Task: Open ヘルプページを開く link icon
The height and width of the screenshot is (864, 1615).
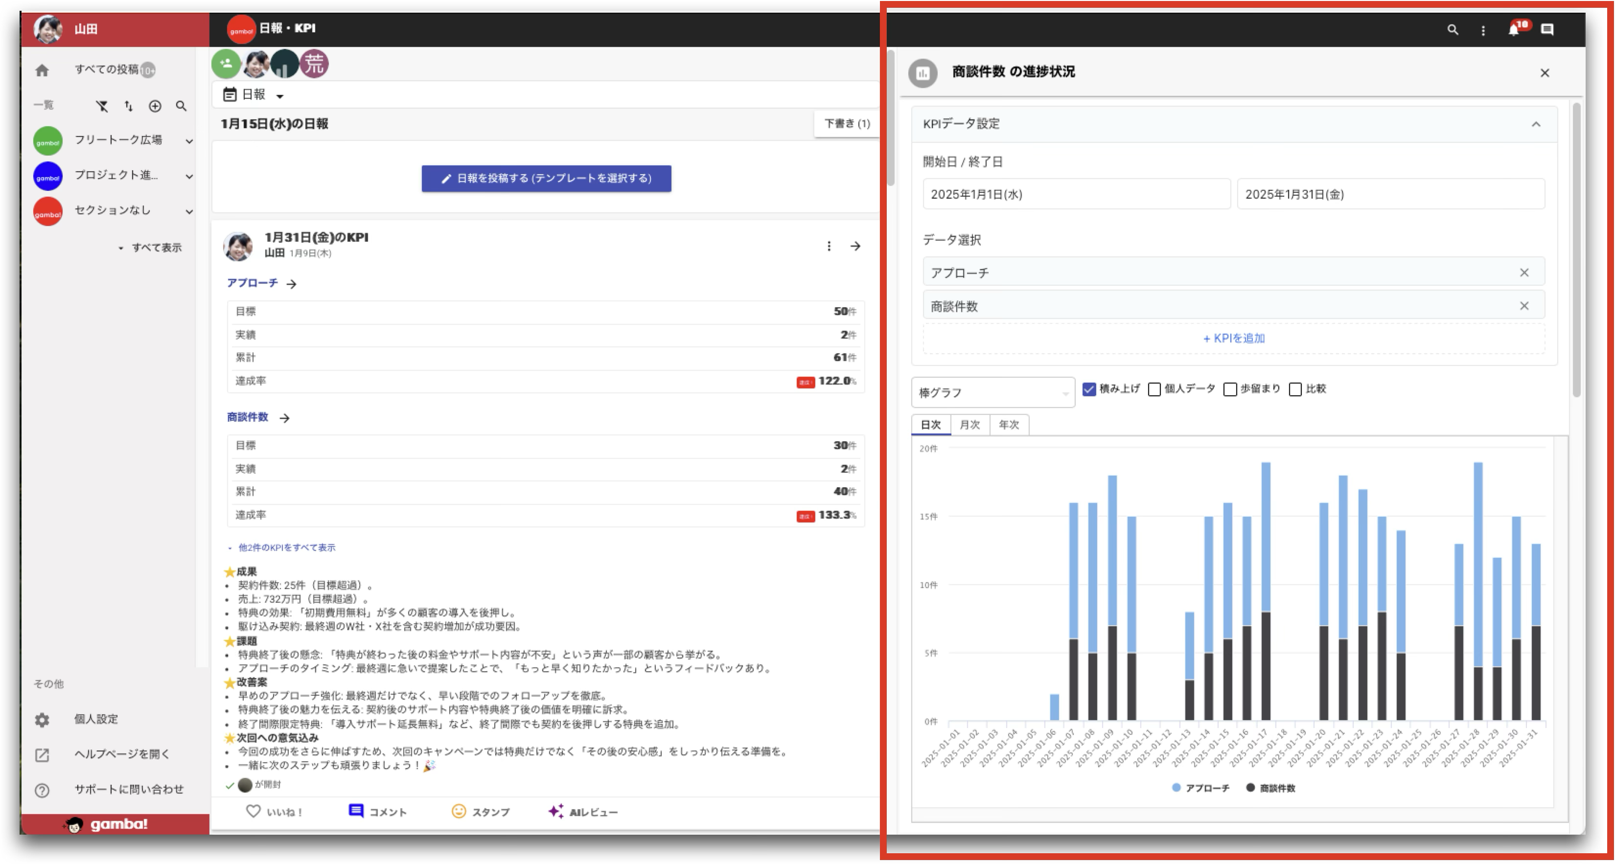Action: [42, 755]
